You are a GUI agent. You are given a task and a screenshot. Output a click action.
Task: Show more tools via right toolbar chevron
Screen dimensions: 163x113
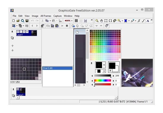pyautogui.click(x=151, y=20)
